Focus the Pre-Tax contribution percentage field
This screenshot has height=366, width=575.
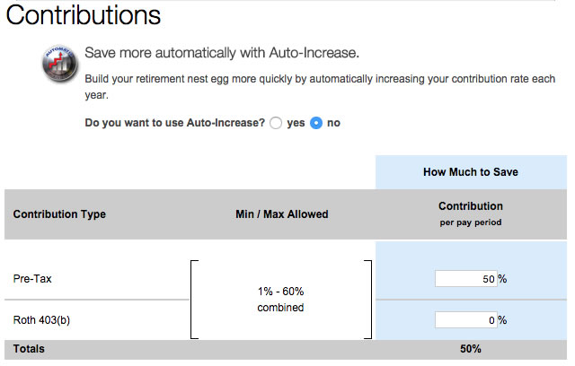tap(465, 279)
